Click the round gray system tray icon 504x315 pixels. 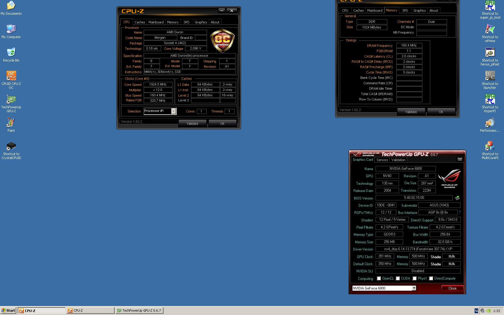point(482,311)
